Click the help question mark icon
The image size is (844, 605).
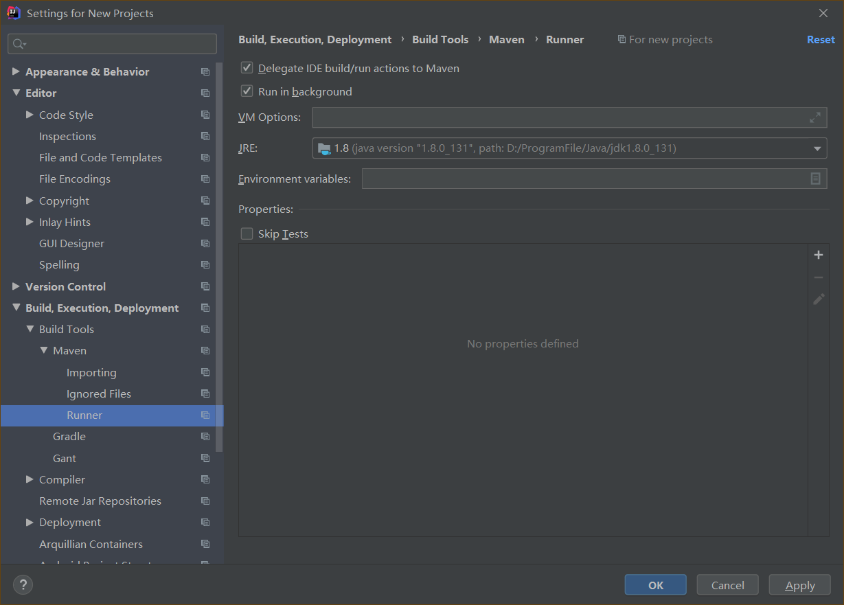click(23, 585)
